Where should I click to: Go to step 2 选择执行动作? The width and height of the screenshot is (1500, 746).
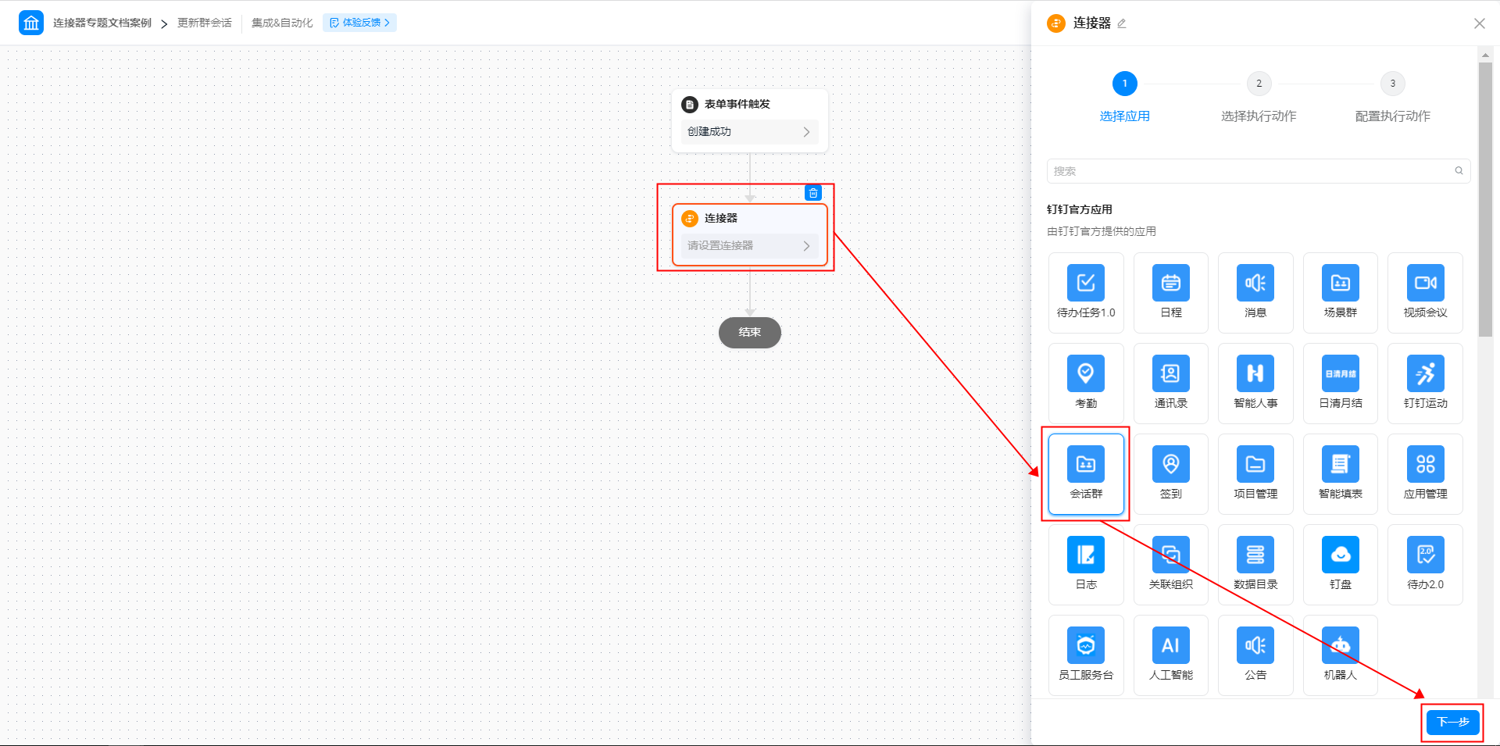coord(1259,98)
